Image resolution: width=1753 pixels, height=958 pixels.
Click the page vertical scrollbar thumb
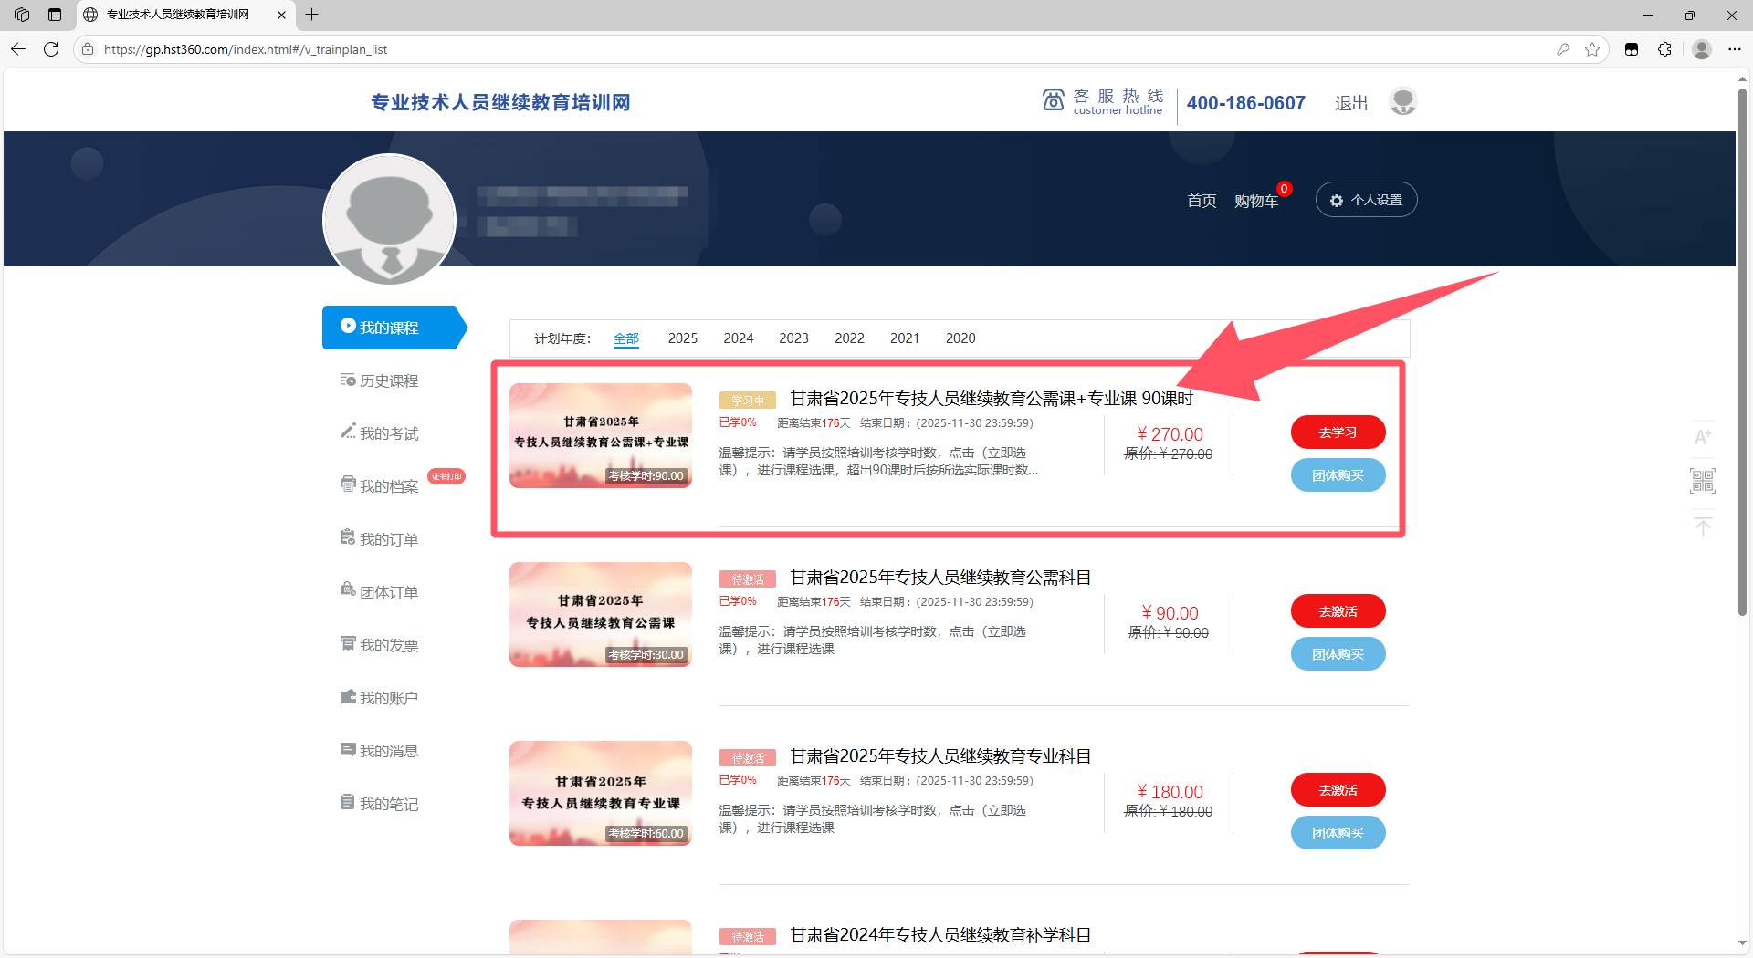(x=1742, y=351)
